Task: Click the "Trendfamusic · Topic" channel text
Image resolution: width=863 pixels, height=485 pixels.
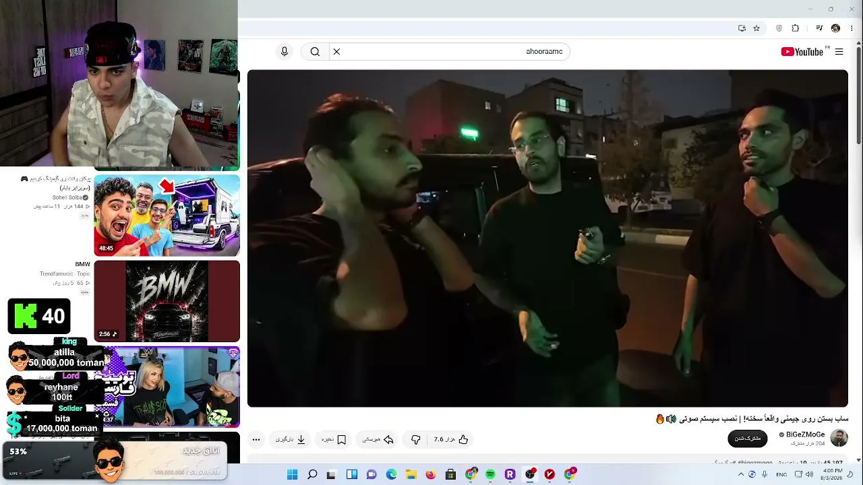Action: click(65, 274)
